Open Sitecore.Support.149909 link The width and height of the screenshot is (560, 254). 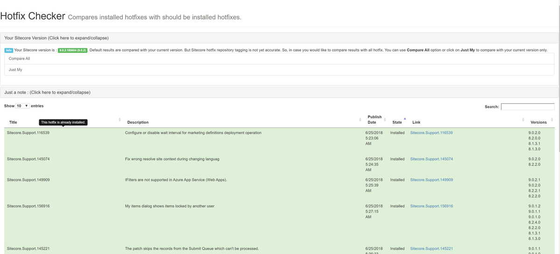click(431, 180)
